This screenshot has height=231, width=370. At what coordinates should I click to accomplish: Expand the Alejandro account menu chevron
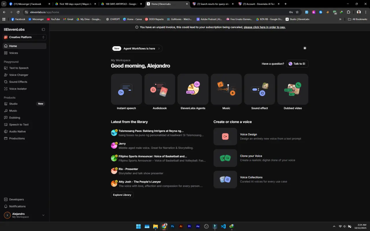[x=43, y=215]
